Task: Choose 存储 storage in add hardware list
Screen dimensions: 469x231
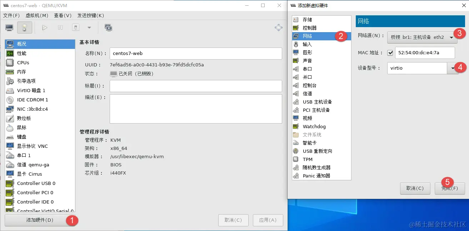Action: click(321, 20)
